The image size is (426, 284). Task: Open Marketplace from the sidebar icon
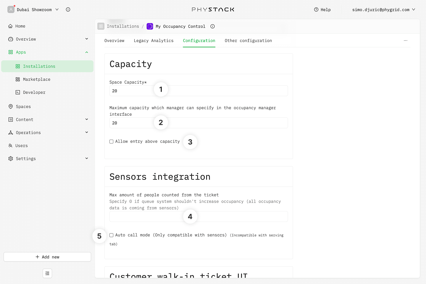tap(18, 79)
